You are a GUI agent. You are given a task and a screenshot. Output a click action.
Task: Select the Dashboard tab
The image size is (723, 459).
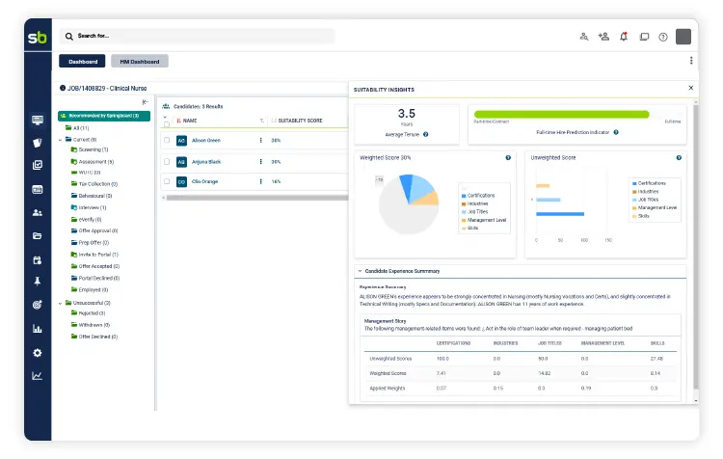82,61
